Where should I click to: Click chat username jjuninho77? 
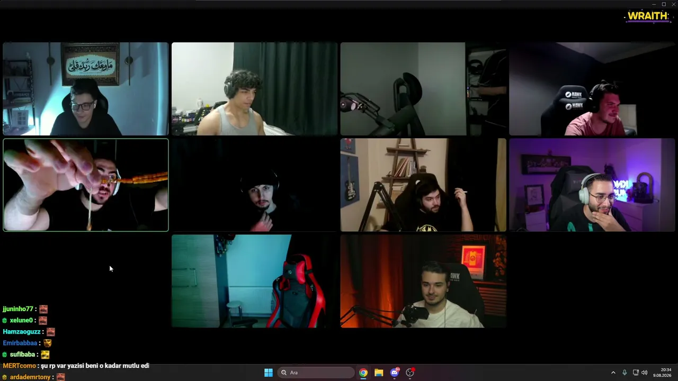tap(18, 309)
